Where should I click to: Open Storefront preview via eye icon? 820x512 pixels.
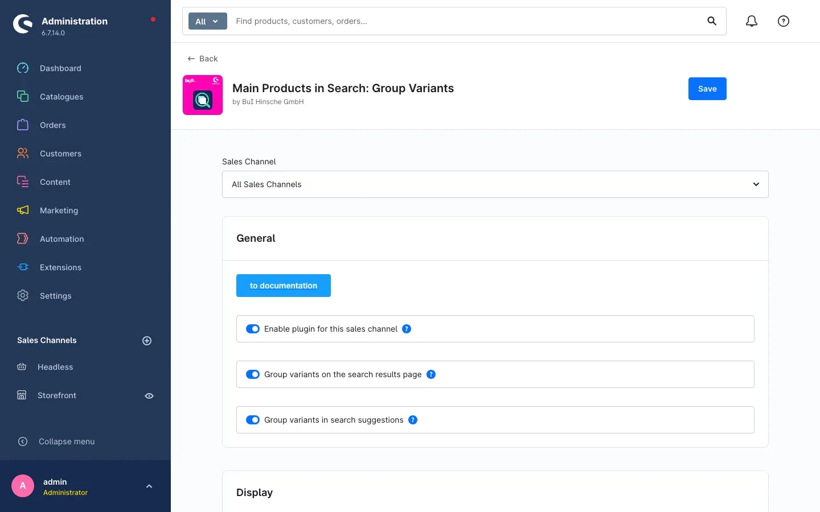[x=149, y=396]
